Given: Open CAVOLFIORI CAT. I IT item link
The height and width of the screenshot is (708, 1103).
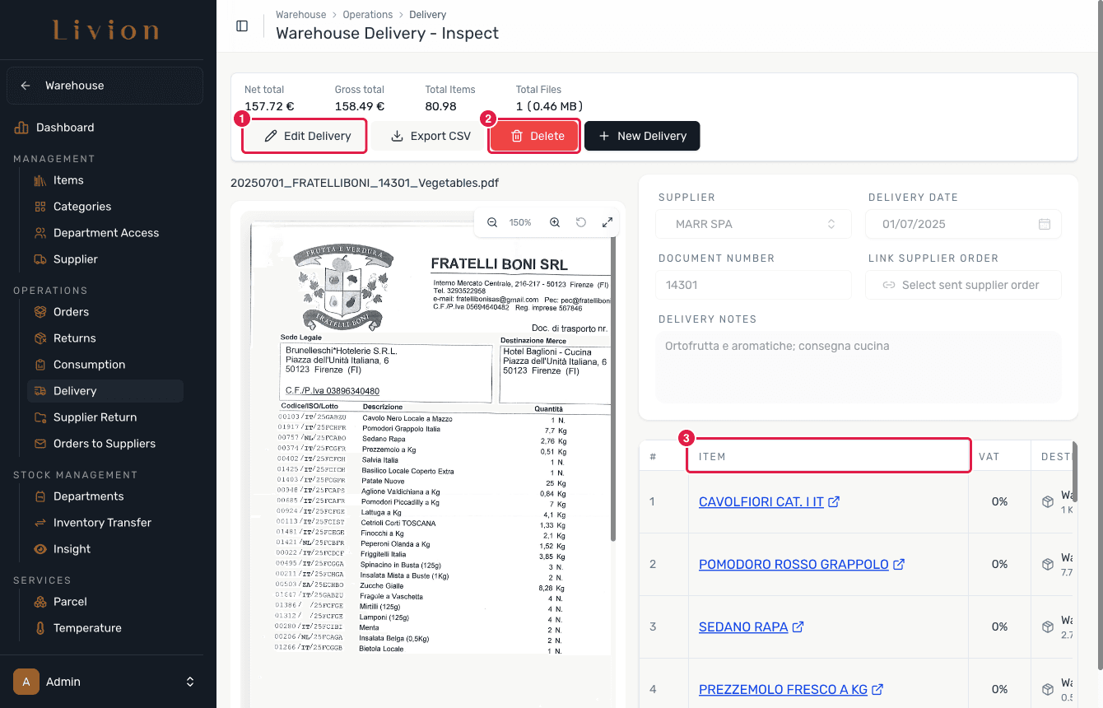Looking at the screenshot, I should 761,501.
